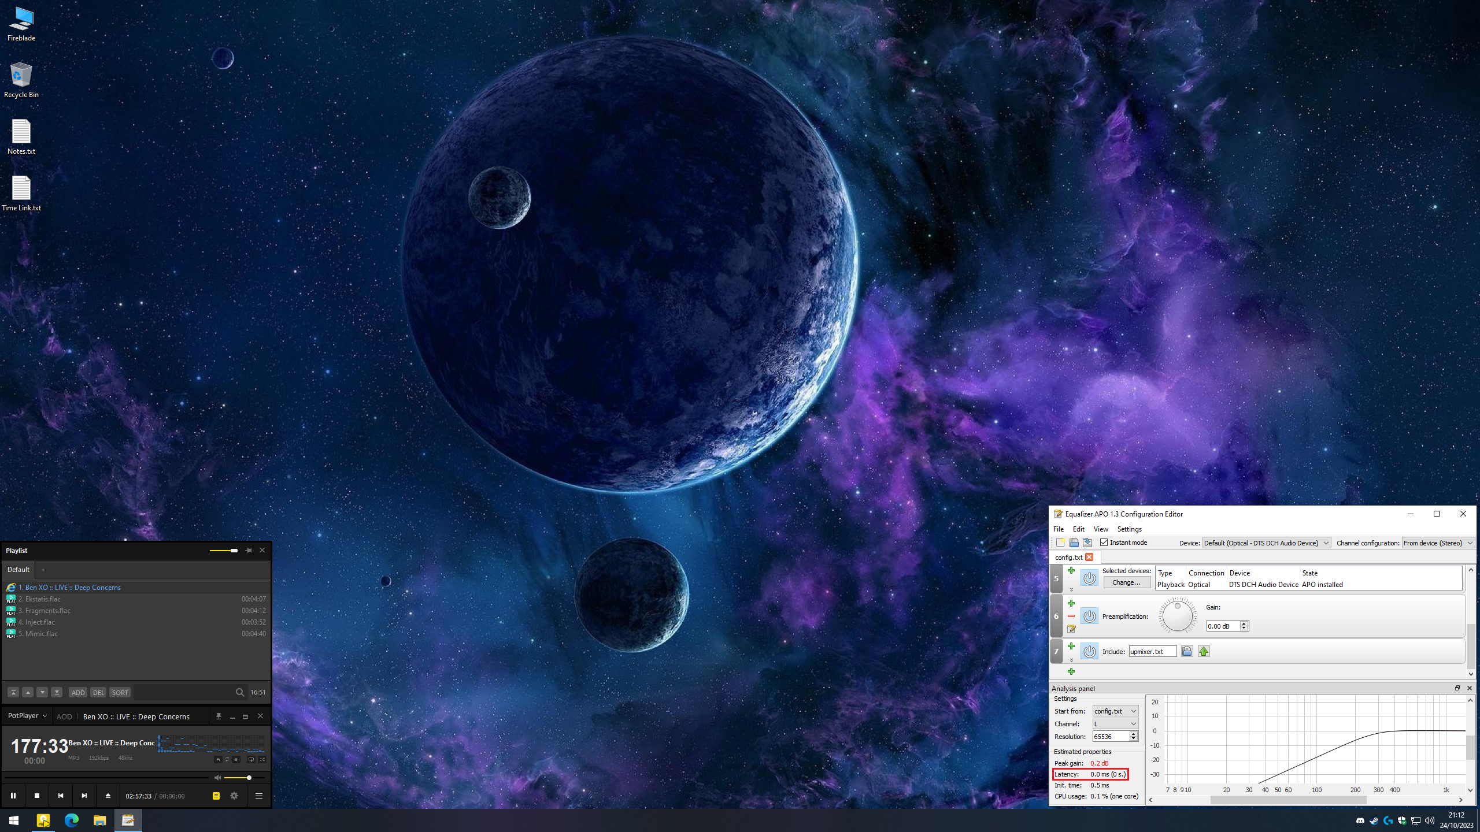
Task: Move playlist item to top
Action: point(13,692)
